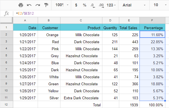Viewport: 169px width, 108px height.
Task: Decrease decimal places icon
Action: click(x=93, y=5)
